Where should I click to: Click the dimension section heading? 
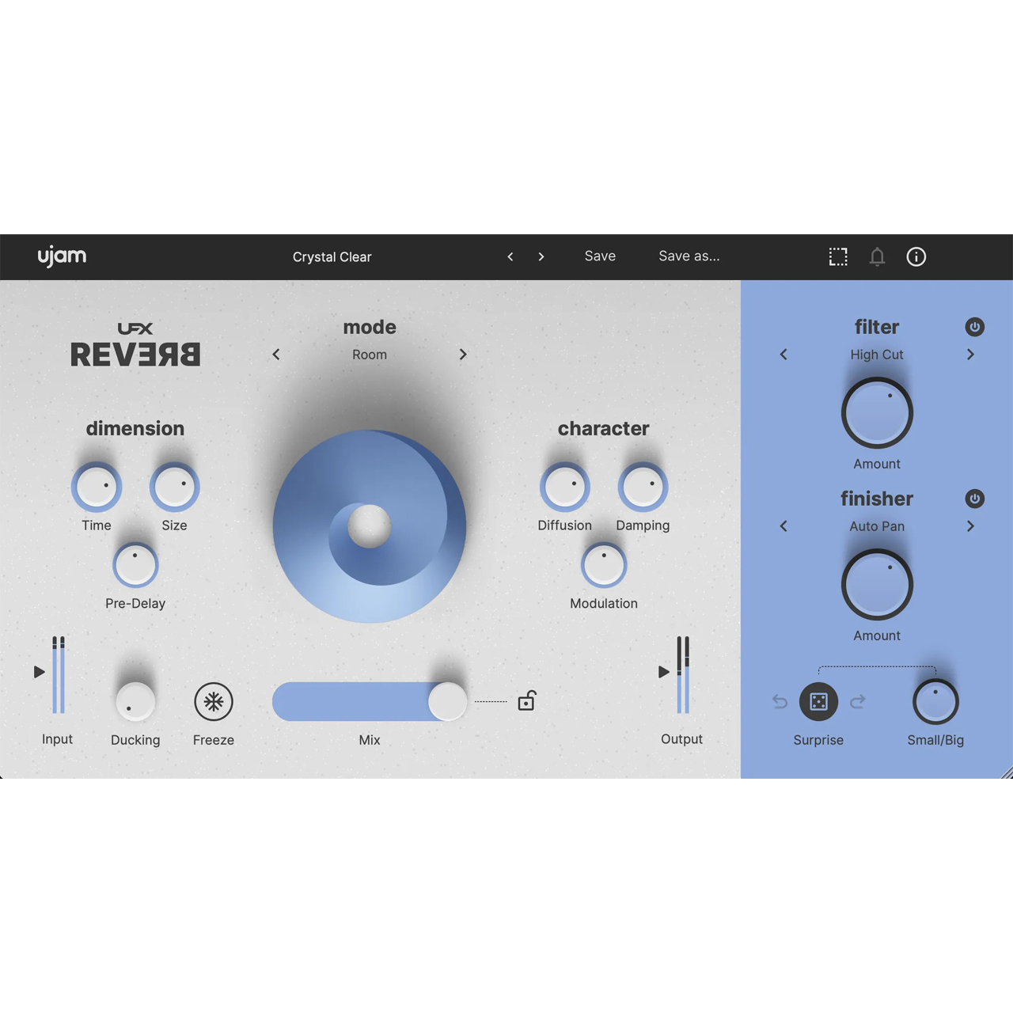click(x=135, y=428)
